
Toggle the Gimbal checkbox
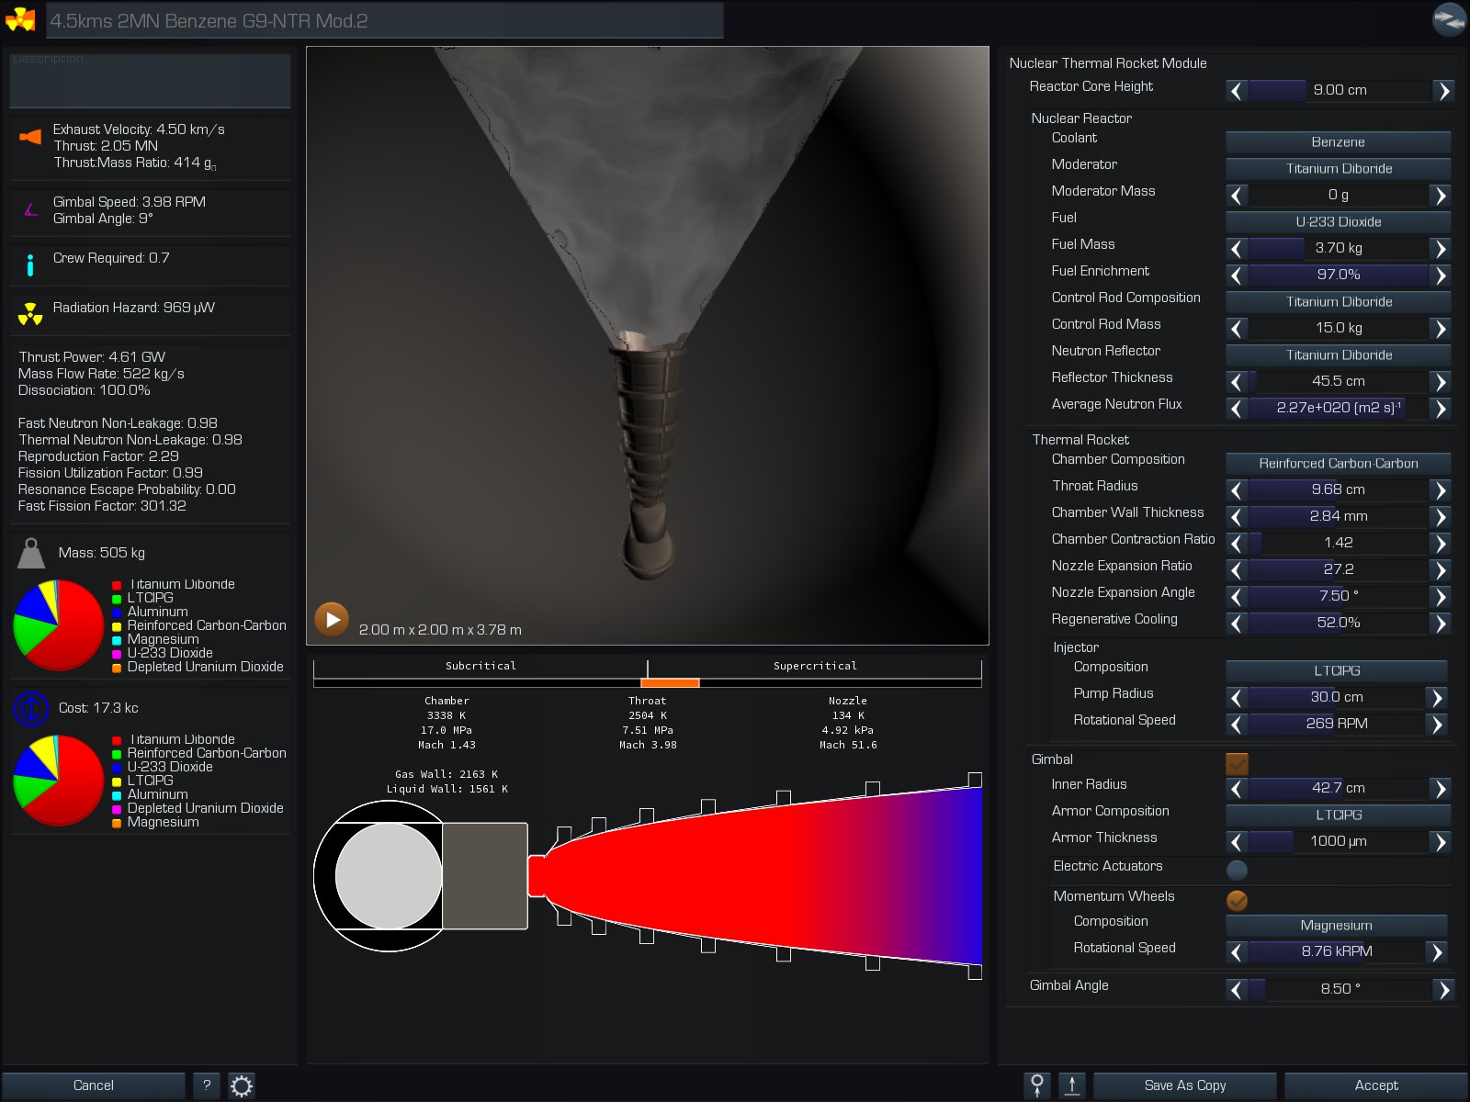coord(1237,762)
